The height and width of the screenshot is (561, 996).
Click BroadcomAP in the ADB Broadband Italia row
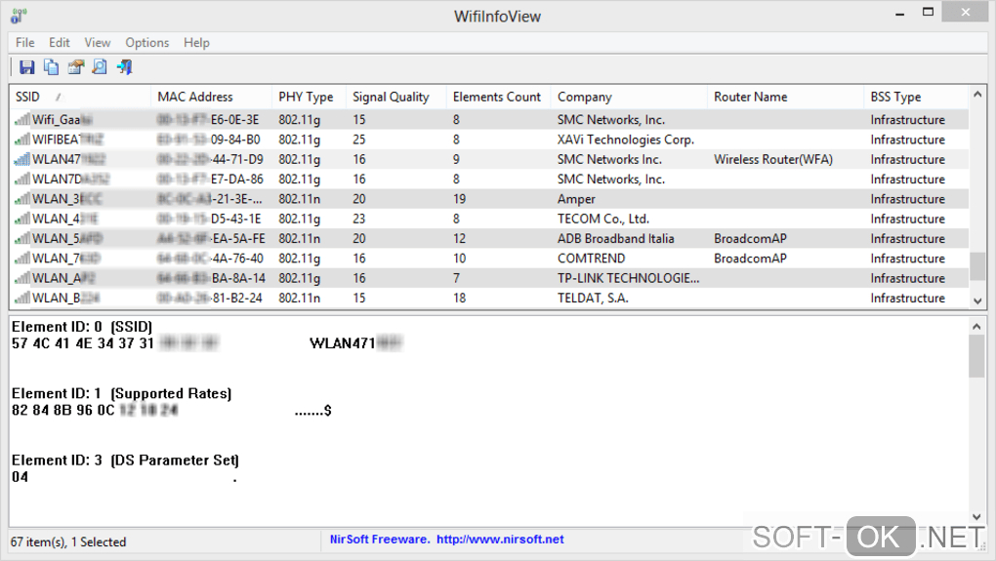[x=750, y=239]
